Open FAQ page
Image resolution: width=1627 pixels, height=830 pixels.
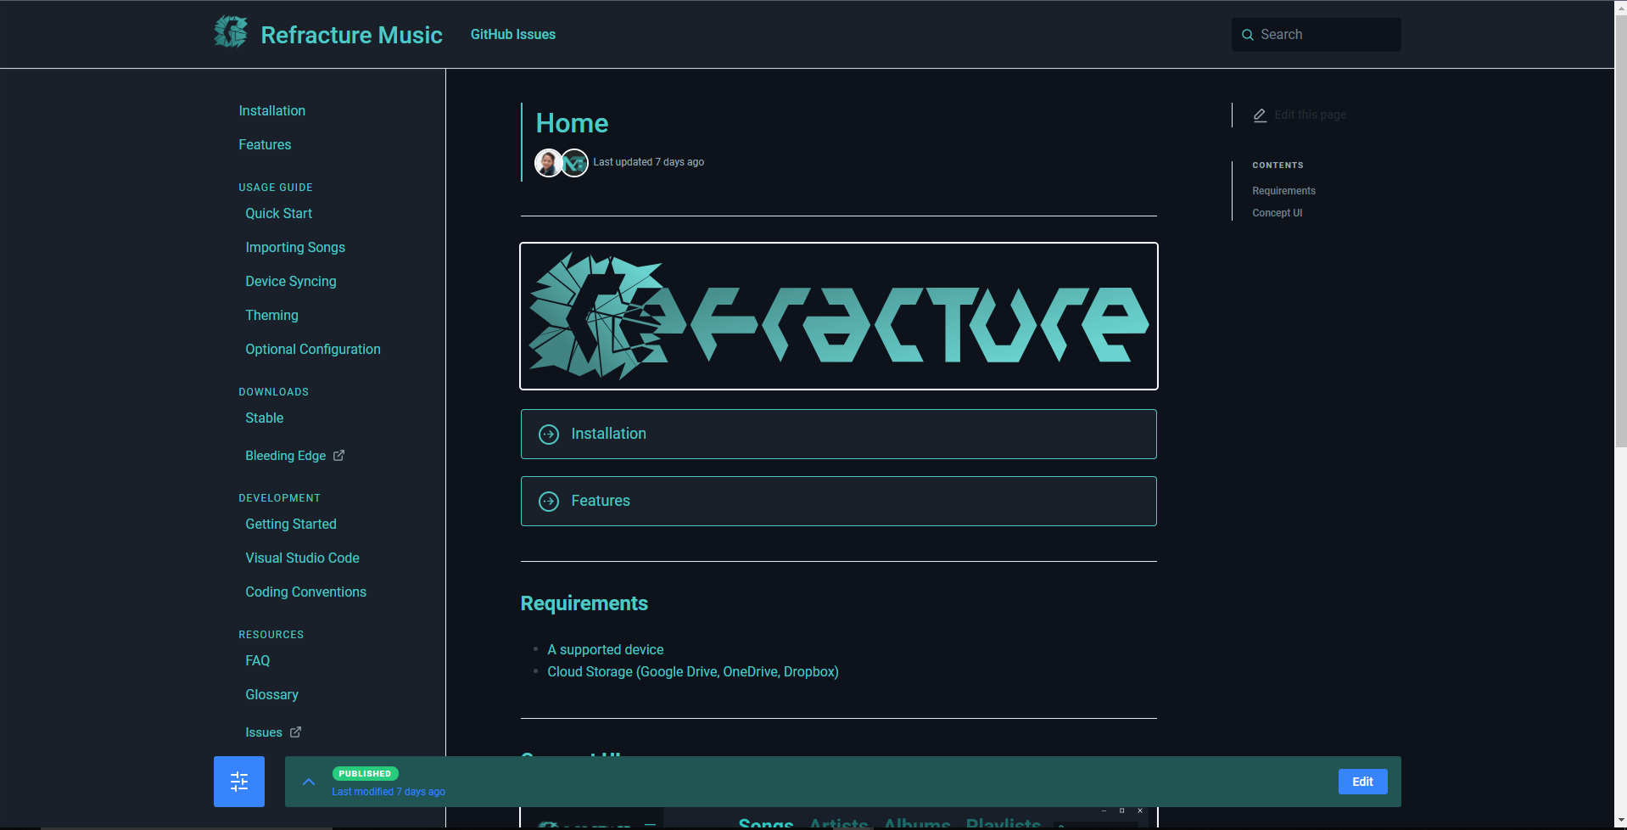point(258,661)
